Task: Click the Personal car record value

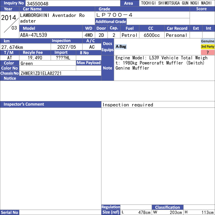Action: [176, 35]
